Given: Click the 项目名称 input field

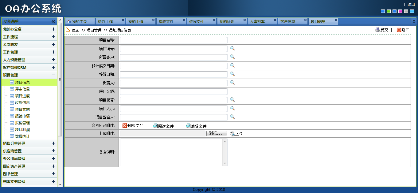Looking at the screenshot, I should 174,40.
